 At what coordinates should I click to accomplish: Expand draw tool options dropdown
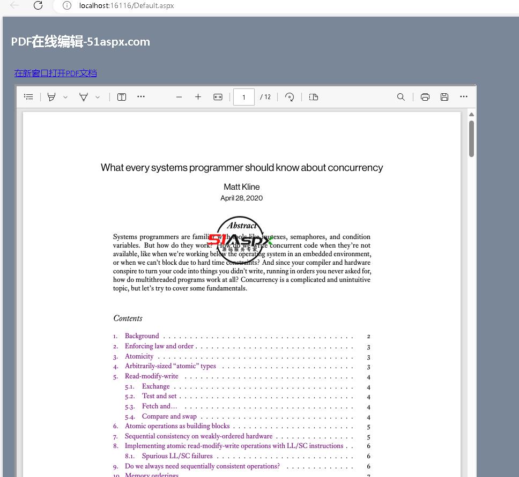point(98,97)
